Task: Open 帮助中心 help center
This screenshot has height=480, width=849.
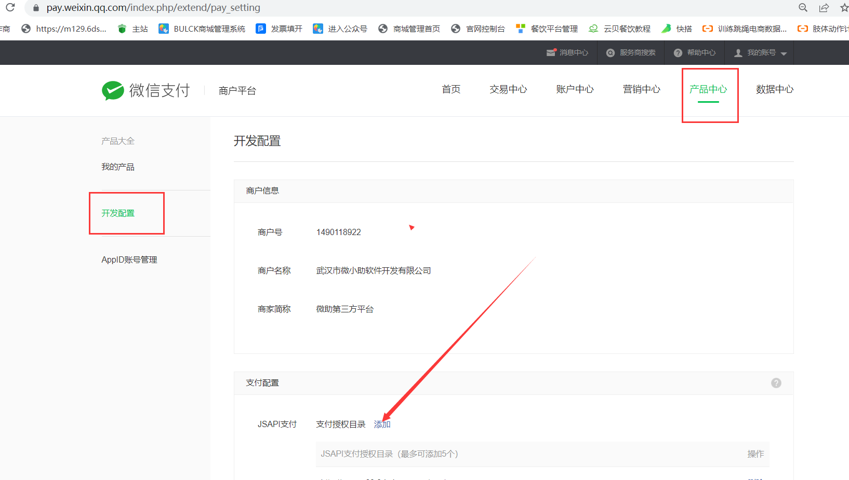Action: click(x=695, y=52)
